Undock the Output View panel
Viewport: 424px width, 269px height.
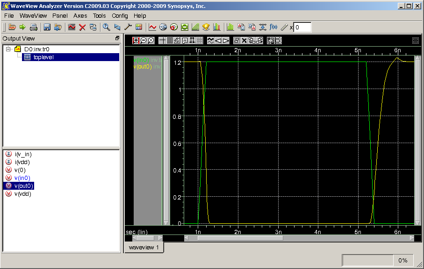coord(117,38)
